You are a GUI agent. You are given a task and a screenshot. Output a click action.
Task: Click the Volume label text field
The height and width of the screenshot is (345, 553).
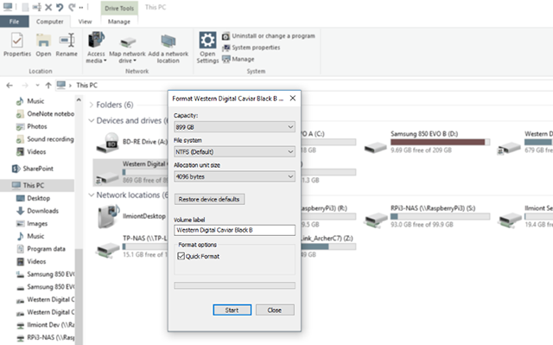[x=234, y=230]
